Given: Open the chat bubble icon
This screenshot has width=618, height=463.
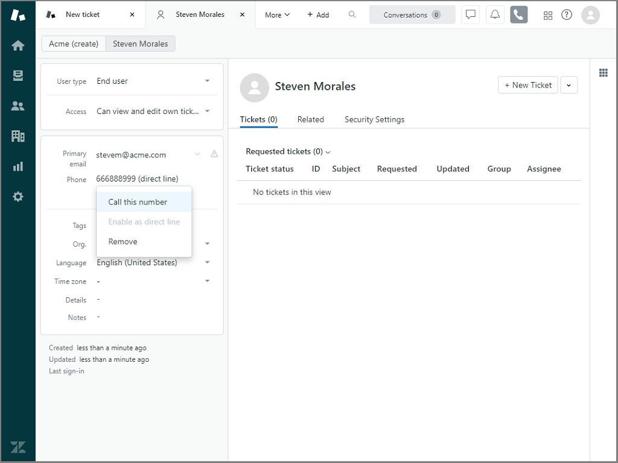Looking at the screenshot, I should pos(470,15).
